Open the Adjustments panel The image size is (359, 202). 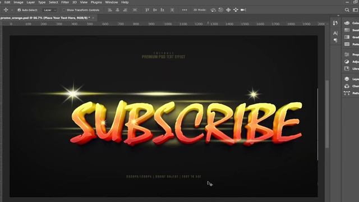tap(351, 62)
